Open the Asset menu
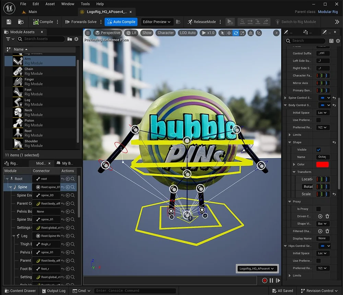Screen dimensions: 343x295 [x=50, y=4]
